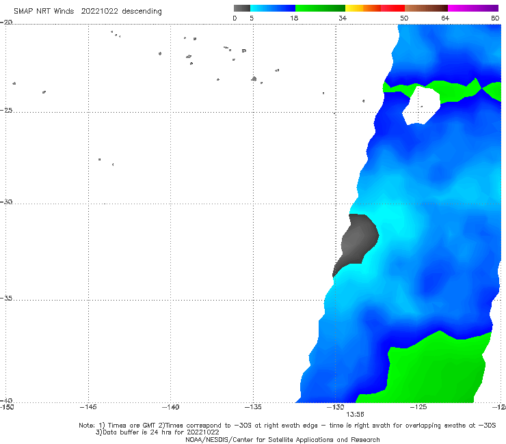Click the 'Times are GMT' note line
The width and height of the screenshot is (506, 444).
coord(287,426)
